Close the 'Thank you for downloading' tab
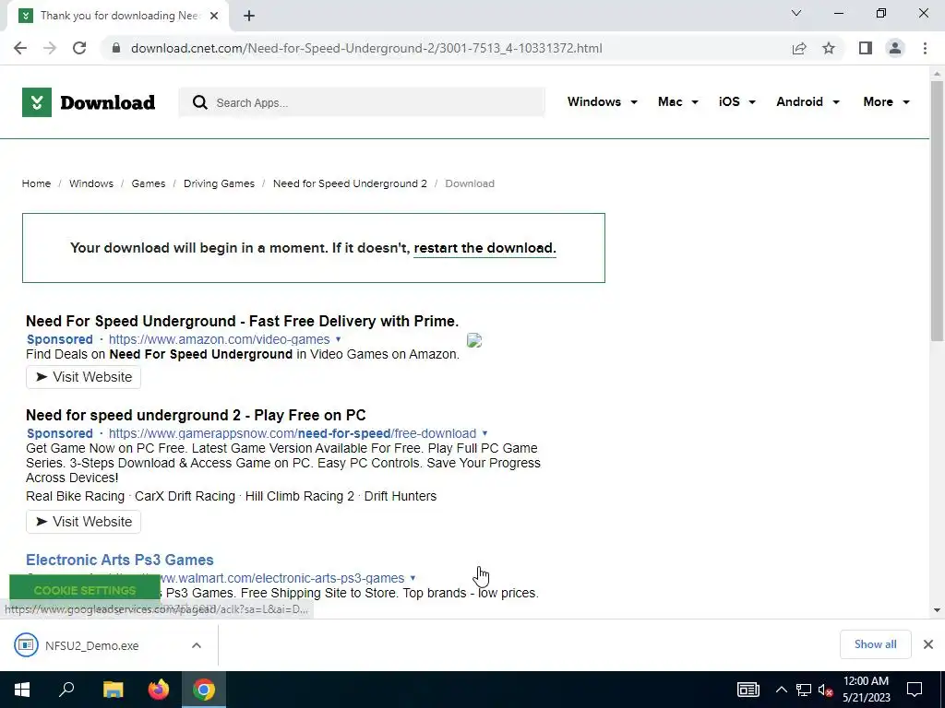This screenshot has height=708, width=945. (214, 16)
